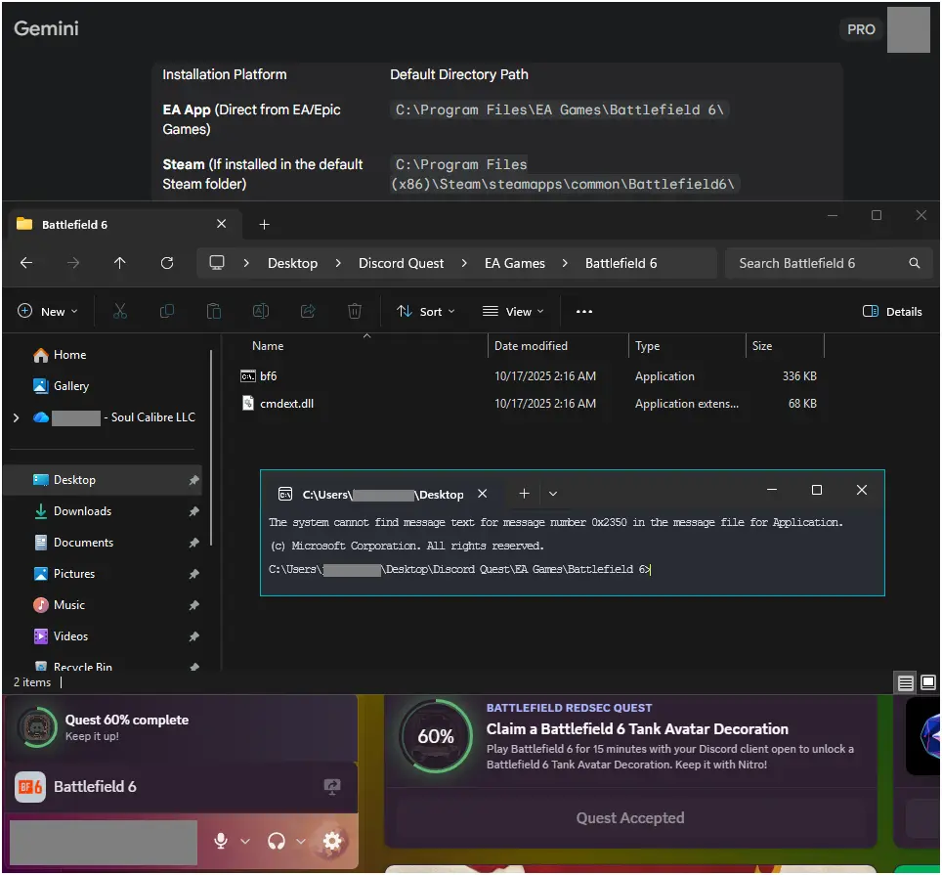This screenshot has width=942, height=875.
Task: Select Desktop in the address bar
Action: (292, 263)
